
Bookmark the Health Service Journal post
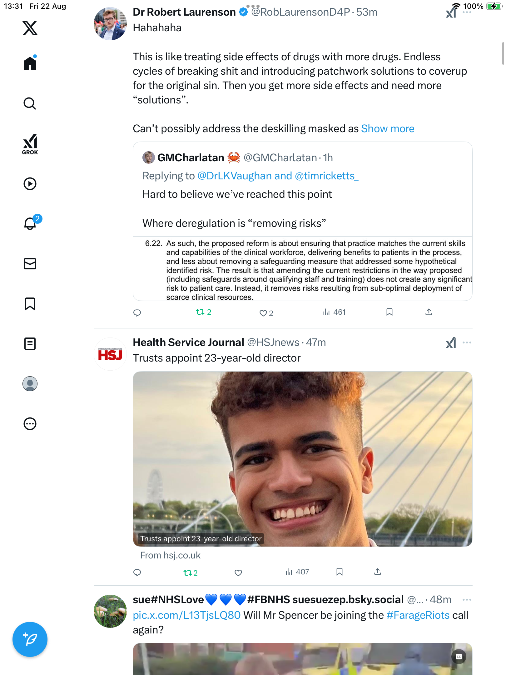click(340, 572)
